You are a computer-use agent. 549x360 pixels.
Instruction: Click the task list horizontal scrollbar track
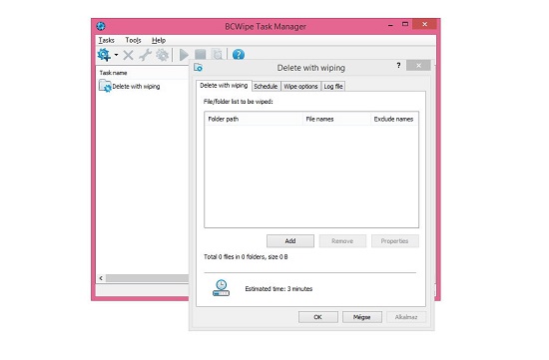point(147,278)
